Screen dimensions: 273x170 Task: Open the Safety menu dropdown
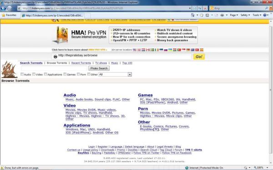tap(245, 15)
